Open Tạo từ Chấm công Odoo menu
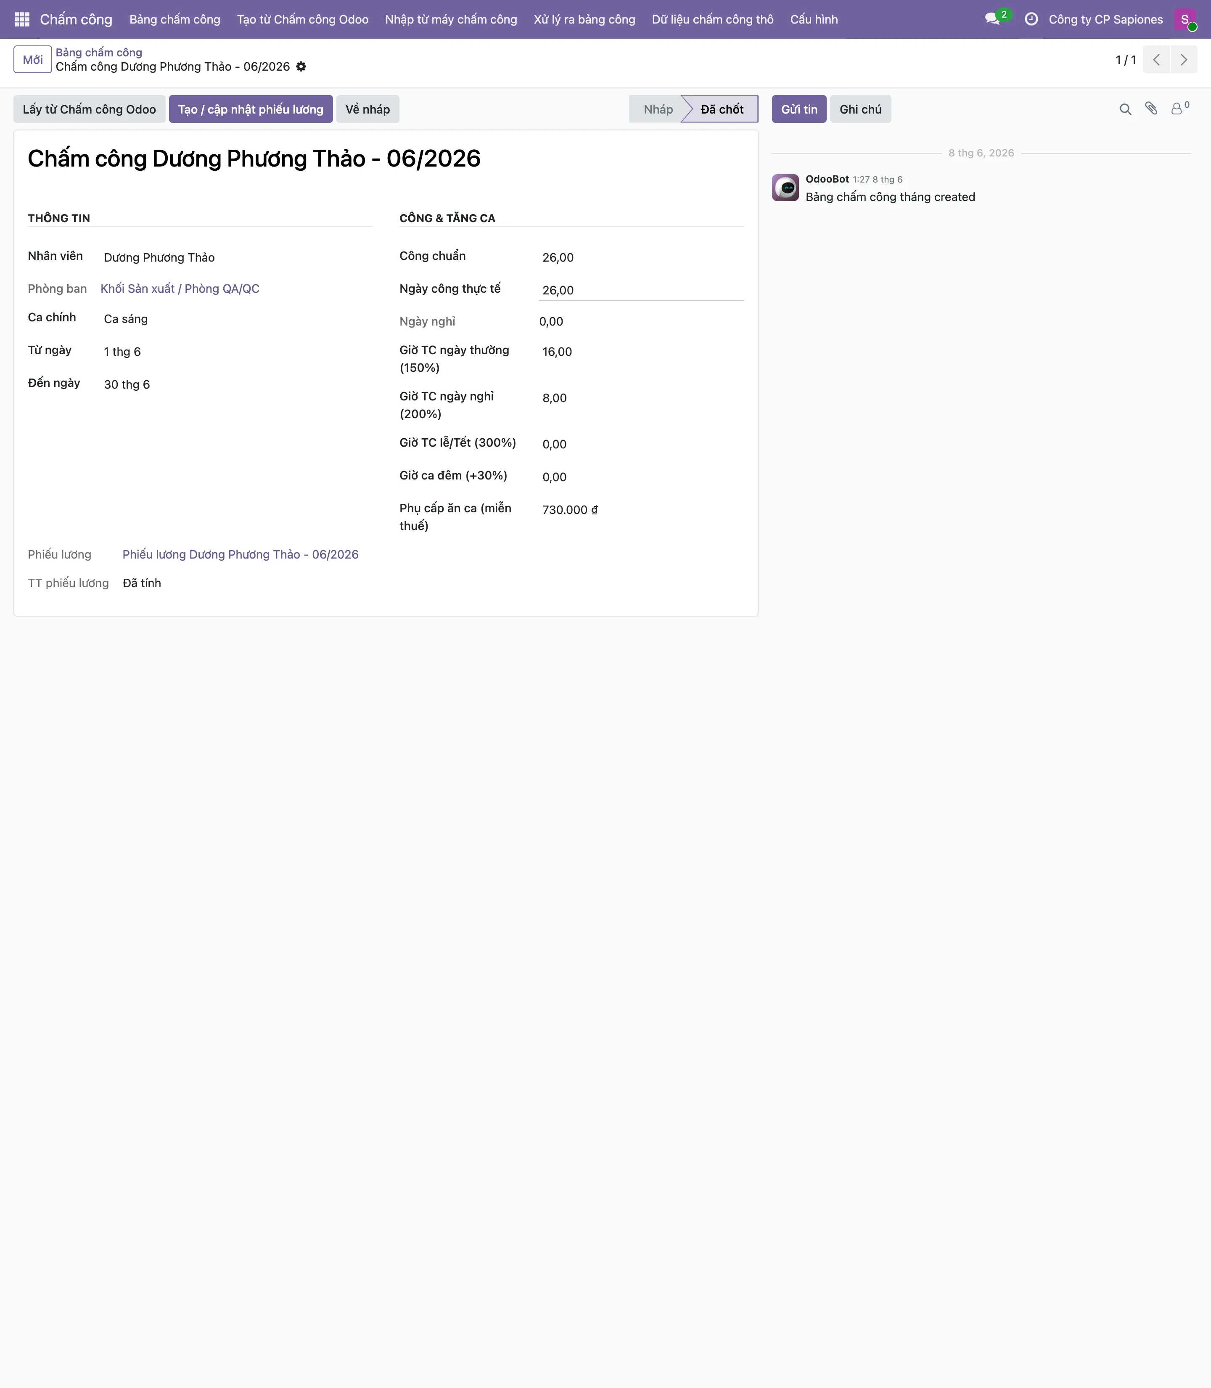The width and height of the screenshot is (1211, 1388). pyautogui.click(x=303, y=20)
